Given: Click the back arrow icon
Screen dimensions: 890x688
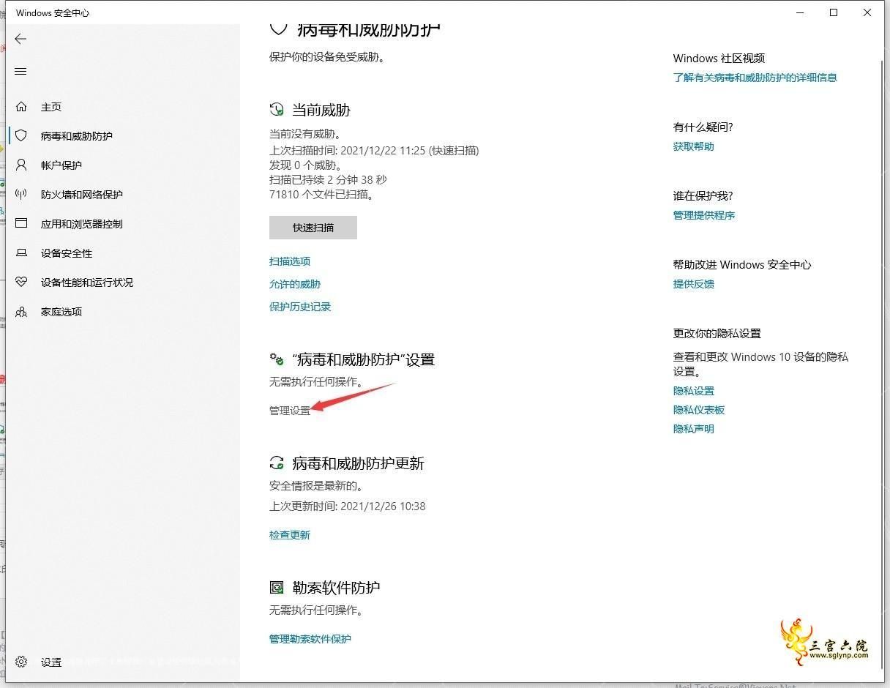Looking at the screenshot, I should pyautogui.click(x=20, y=40).
